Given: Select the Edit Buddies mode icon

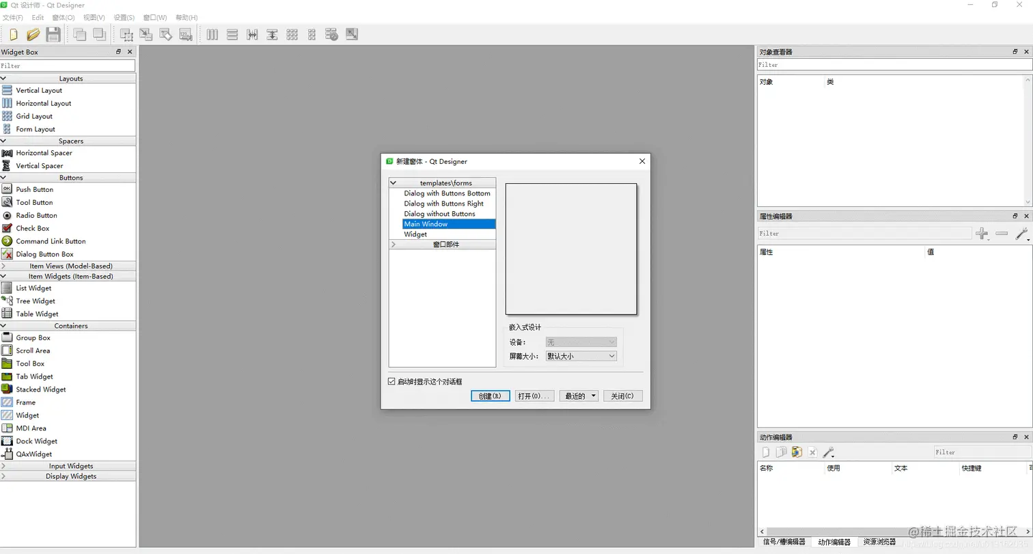Looking at the screenshot, I should [x=166, y=34].
